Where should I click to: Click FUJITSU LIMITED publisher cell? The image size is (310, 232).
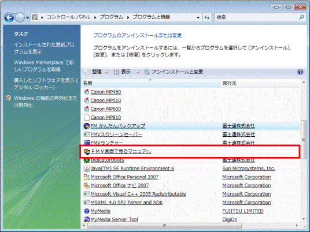pyautogui.click(x=243, y=211)
